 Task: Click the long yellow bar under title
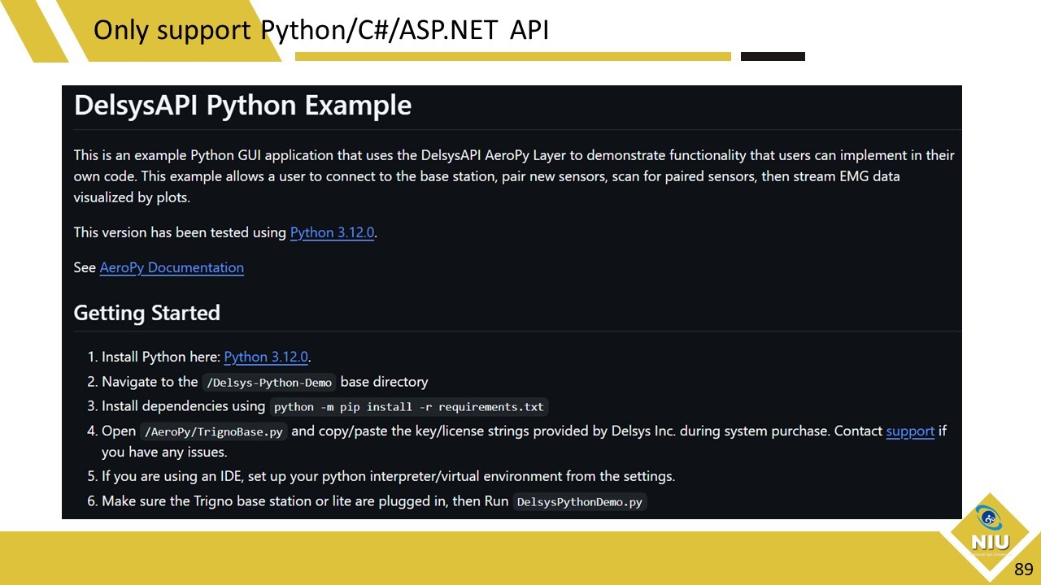[512, 57]
